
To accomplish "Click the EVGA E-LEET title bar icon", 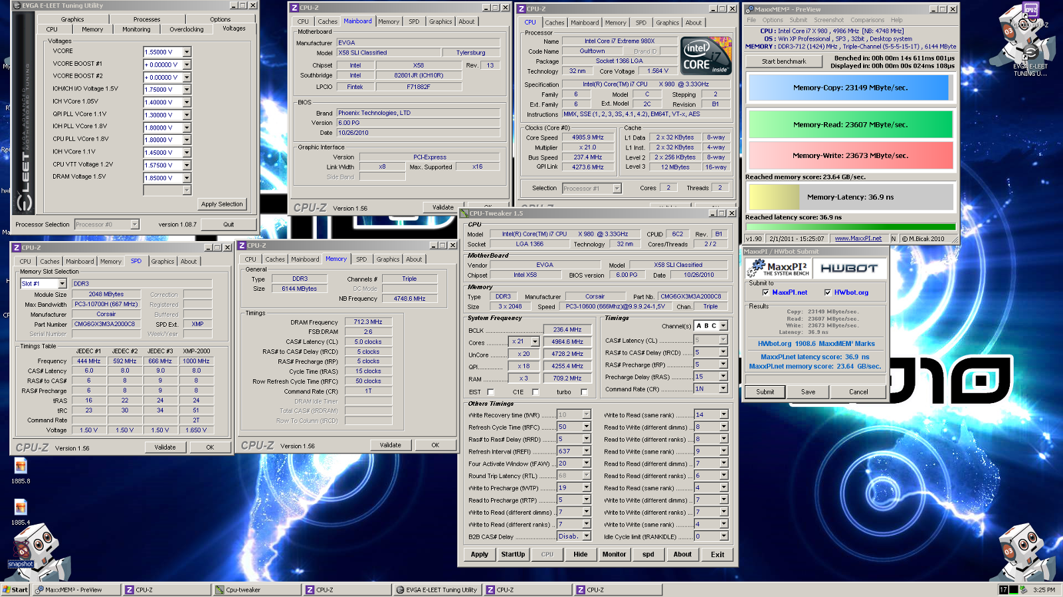I will pos(17,5).
